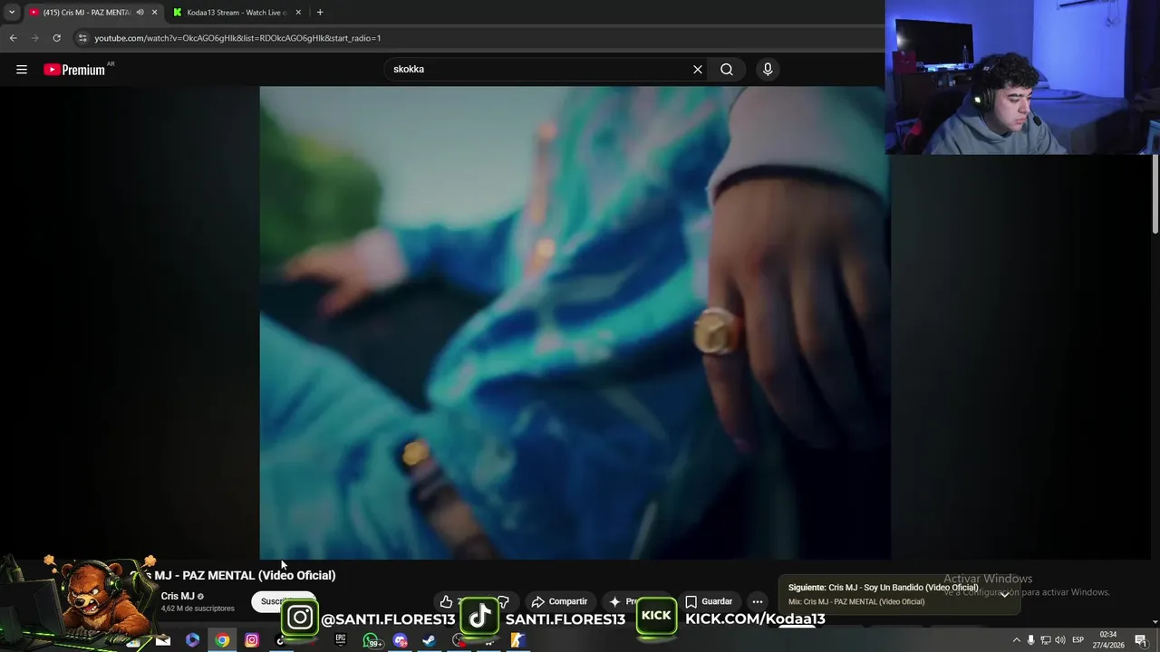Screen dimensions: 1160x652
Task: Open Windows notification center
Action: pyautogui.click(x=1141, y=640)
